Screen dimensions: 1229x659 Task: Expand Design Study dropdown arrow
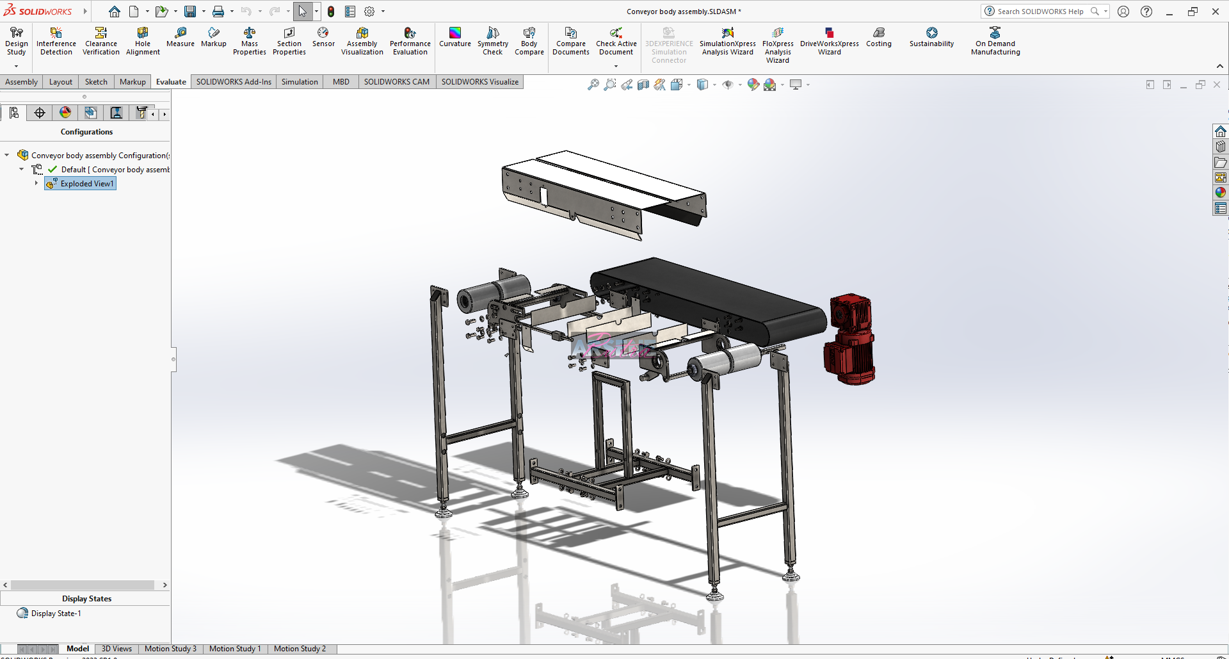coord(17,66)
